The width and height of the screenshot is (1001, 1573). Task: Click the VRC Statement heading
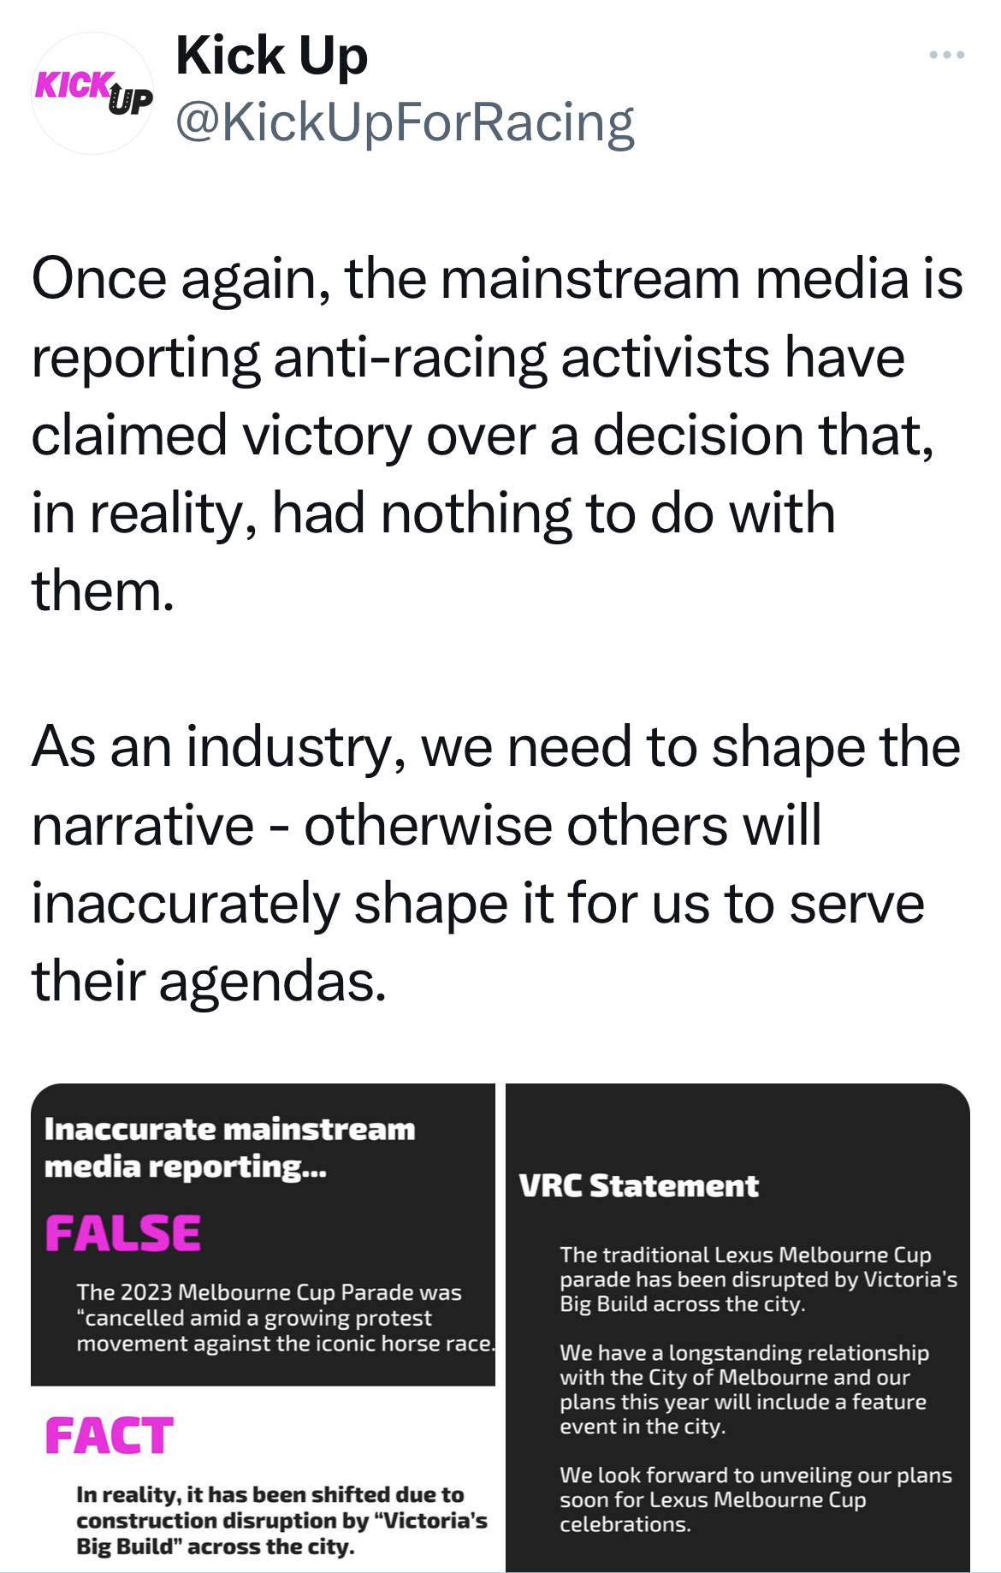638,1186
